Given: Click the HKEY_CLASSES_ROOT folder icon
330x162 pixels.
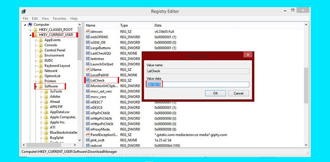Looking at the screenshot, I should 35,30.
